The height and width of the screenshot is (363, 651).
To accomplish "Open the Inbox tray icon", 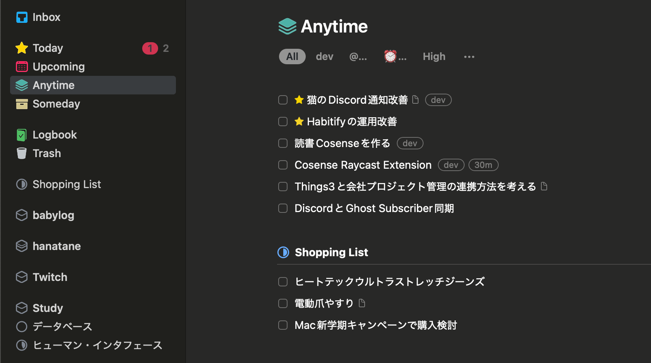I will tap(22, 17).
